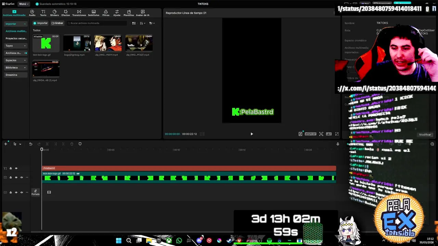The width and height of the screenshot is (438, 246).
Task: Expand the Espacios sidebar section
Action: [x=15, y=60]
